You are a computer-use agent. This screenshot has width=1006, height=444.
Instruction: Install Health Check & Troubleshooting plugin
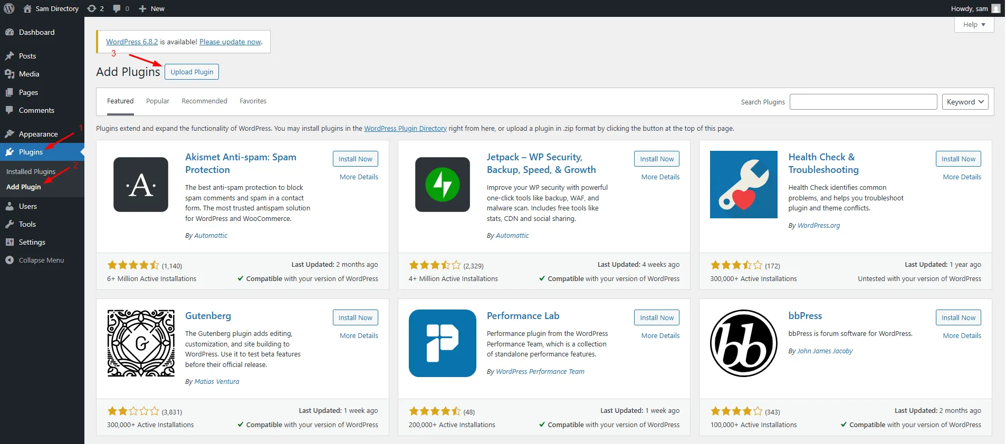coord(959,159)
